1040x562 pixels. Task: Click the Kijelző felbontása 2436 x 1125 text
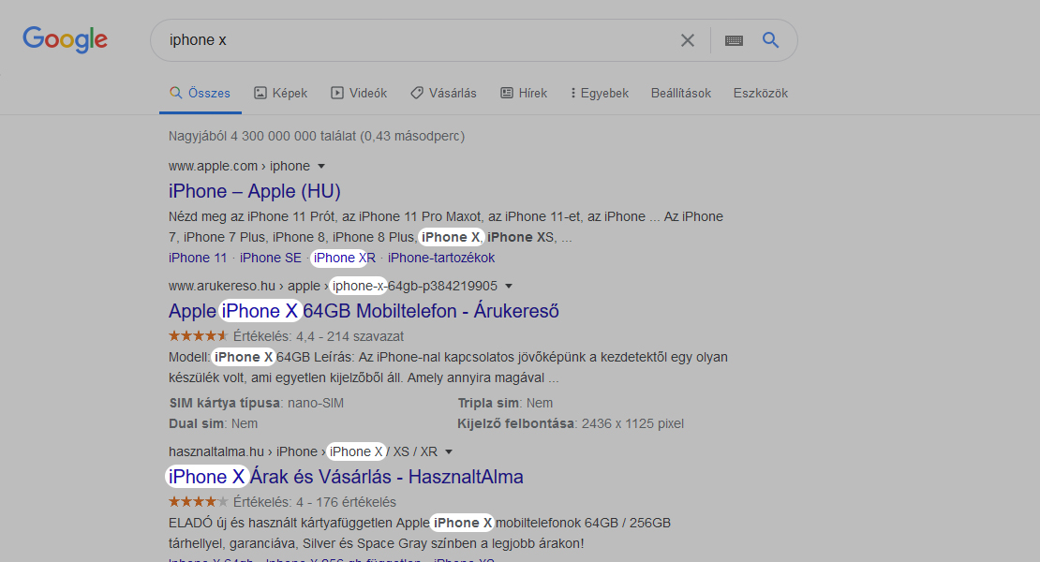click(x=571, y=423)
